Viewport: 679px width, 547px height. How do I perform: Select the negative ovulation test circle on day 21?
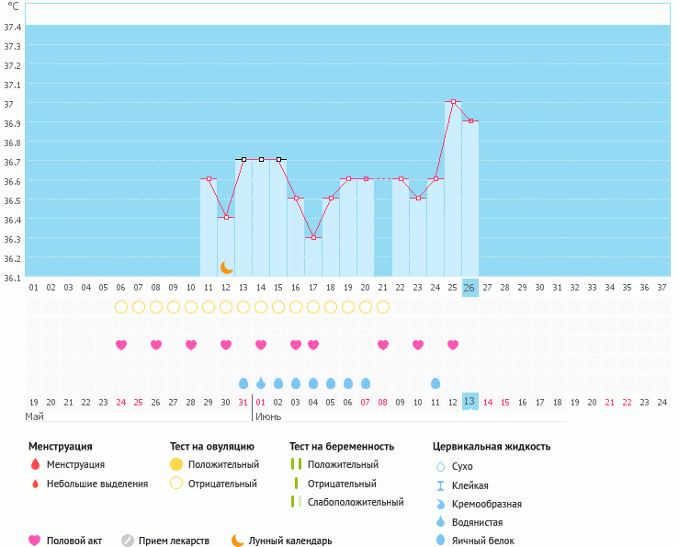(383, 306)
